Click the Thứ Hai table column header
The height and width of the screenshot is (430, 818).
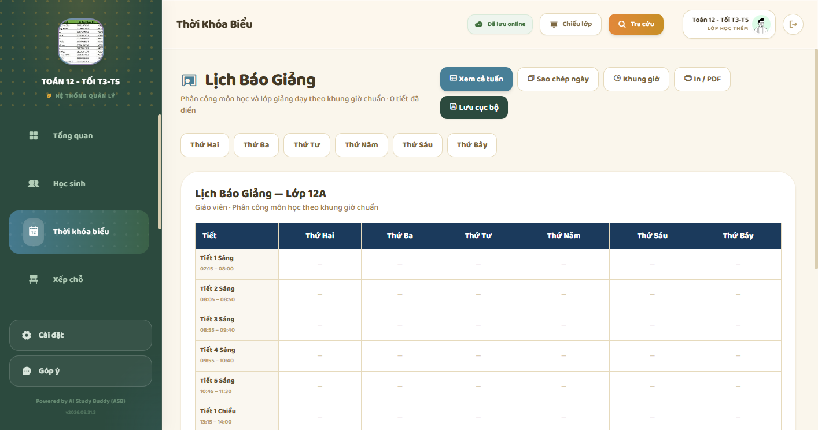[x=320, y=236]
